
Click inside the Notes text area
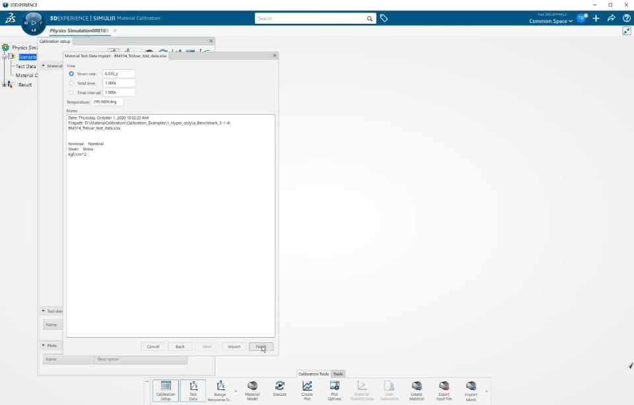point(170,226)
